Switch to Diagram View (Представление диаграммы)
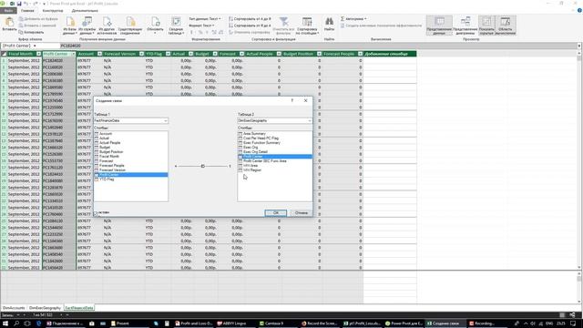 point(465,26)
